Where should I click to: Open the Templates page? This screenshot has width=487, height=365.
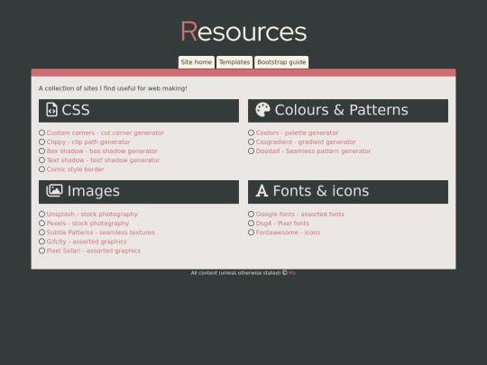pyautogui.click(x=234, y=62)
